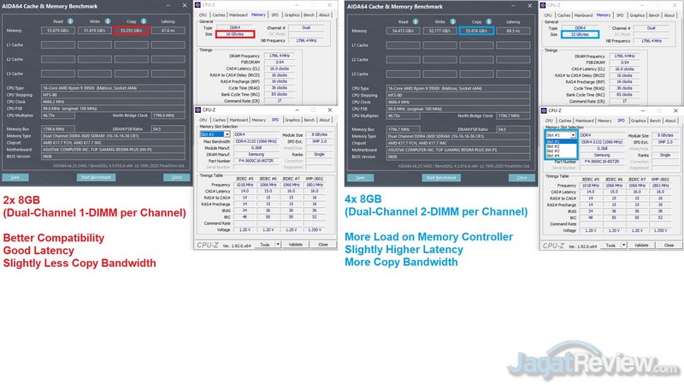Click Close button in left AIDA64 window

tap(177, 177)
